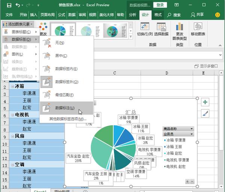The height and width of the screenshot is (192, 225).
Task: Open the 公式 ribbon tab
Action: click(x=61, y=15)
